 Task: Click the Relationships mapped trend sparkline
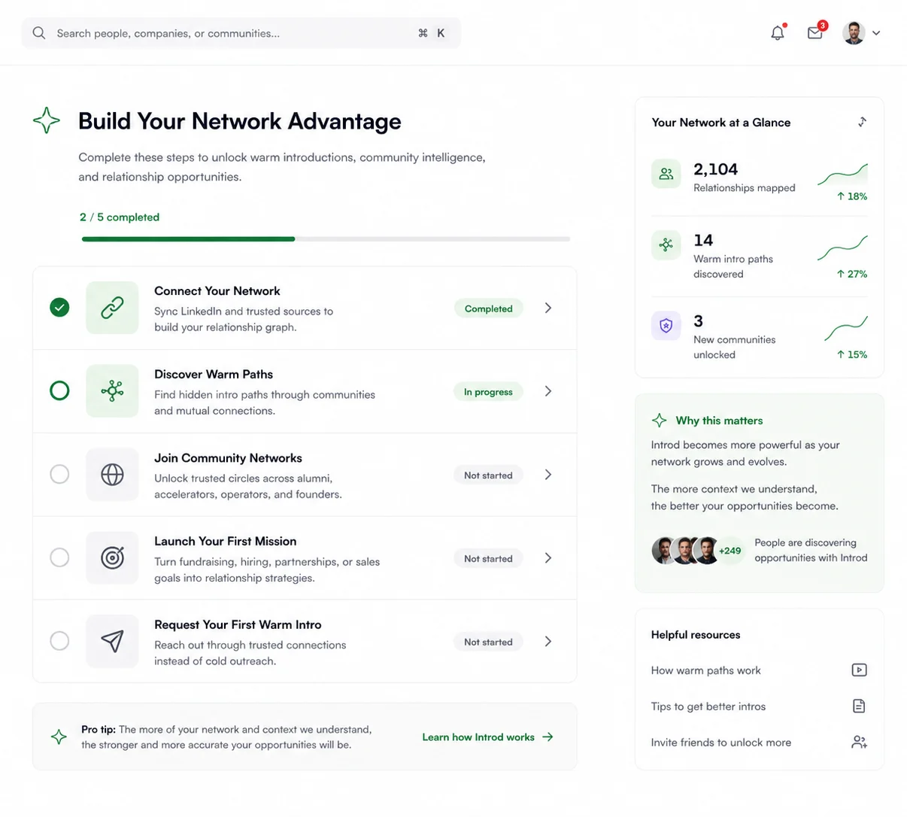pyautogui.click(x=842, y=175)
